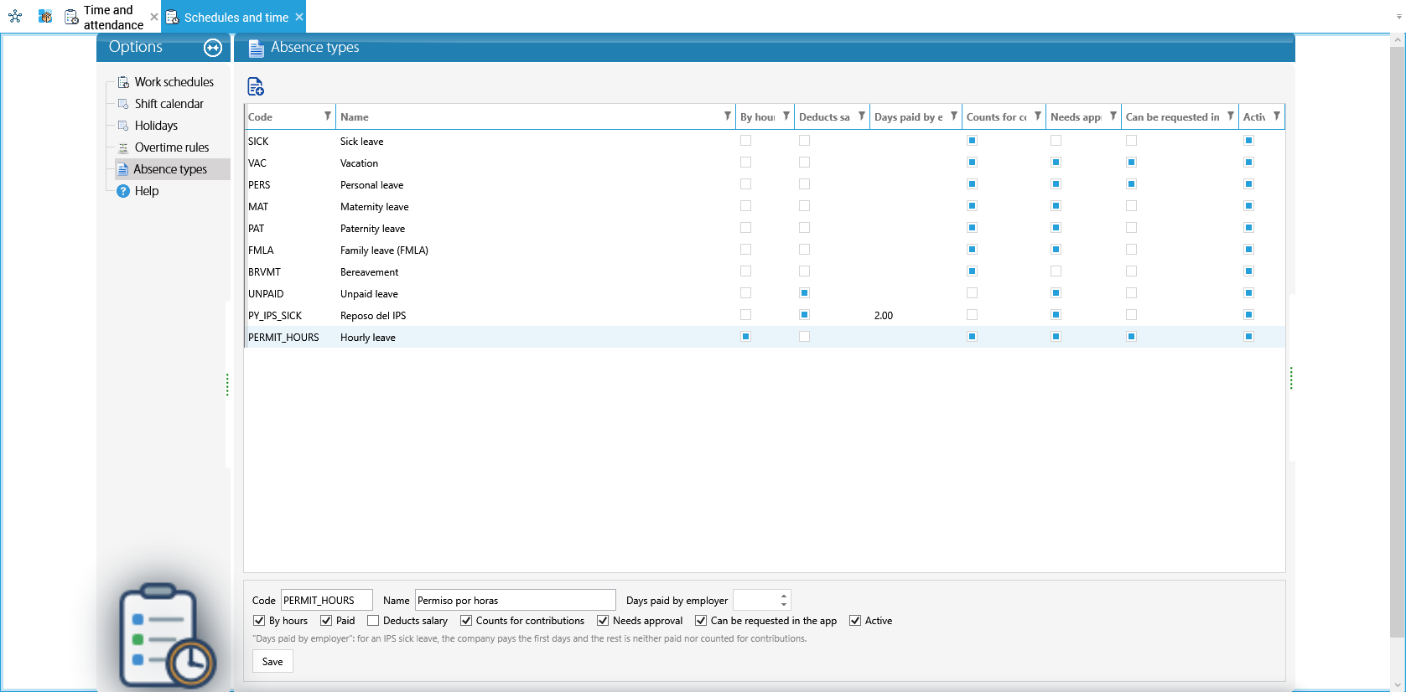Open the network nodes icon in tab bar

15,16
